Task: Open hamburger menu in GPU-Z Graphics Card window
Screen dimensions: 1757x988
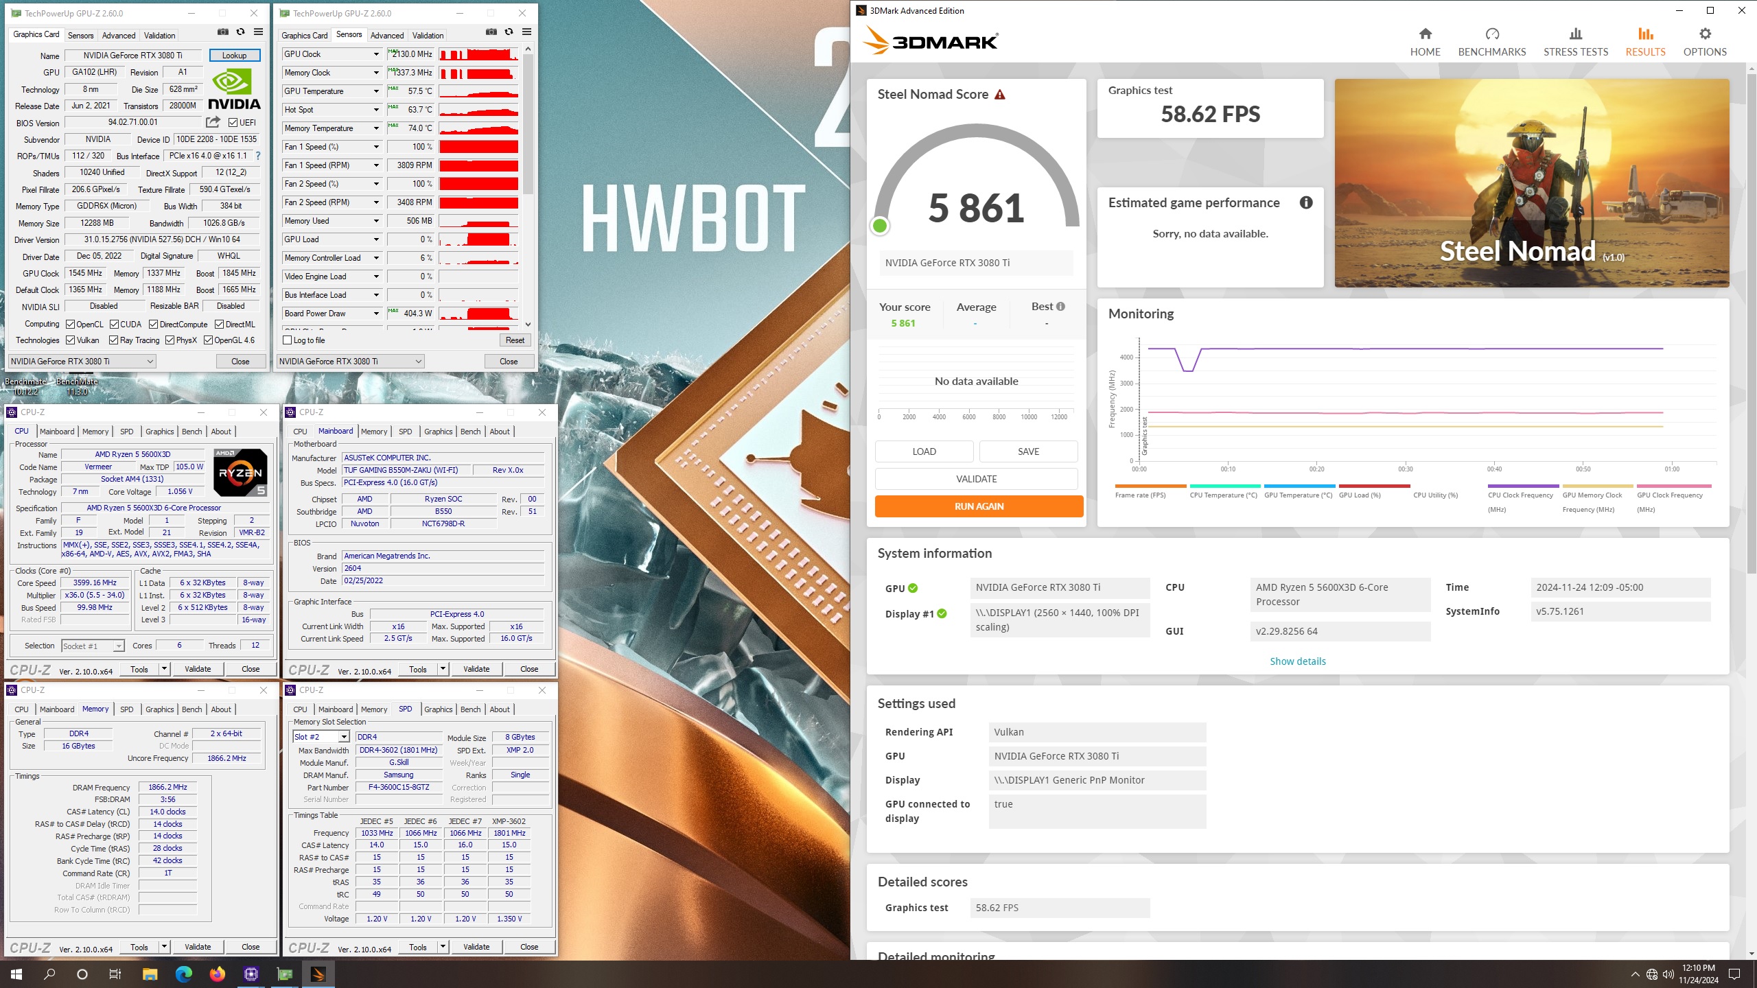Action: point(258,32)
